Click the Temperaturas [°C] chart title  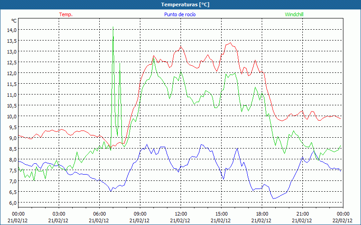185,4
